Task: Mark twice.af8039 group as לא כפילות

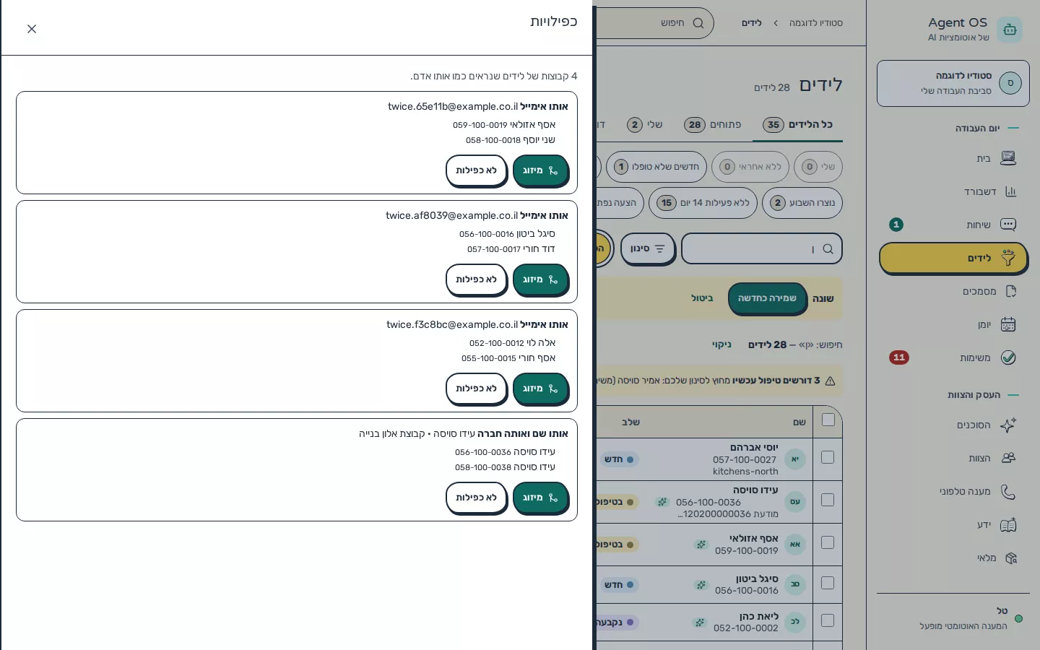Action: (477, 280)
